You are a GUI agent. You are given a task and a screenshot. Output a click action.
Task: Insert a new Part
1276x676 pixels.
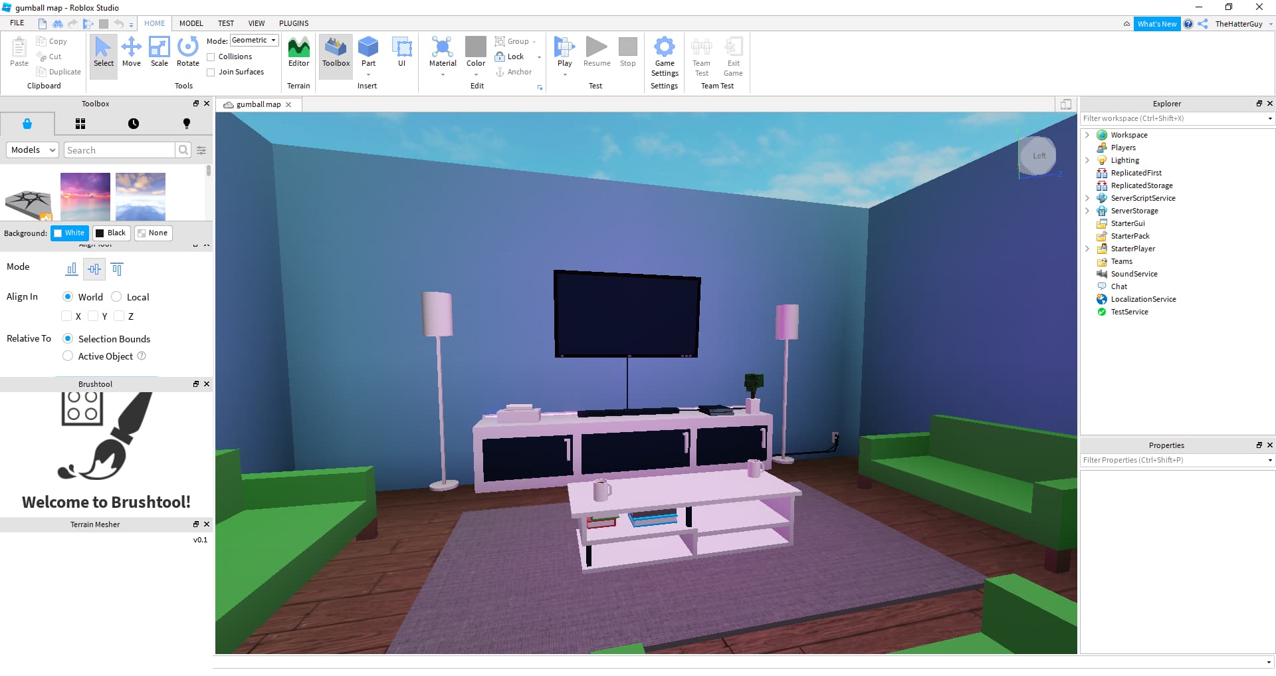click(x=368, y=52)
